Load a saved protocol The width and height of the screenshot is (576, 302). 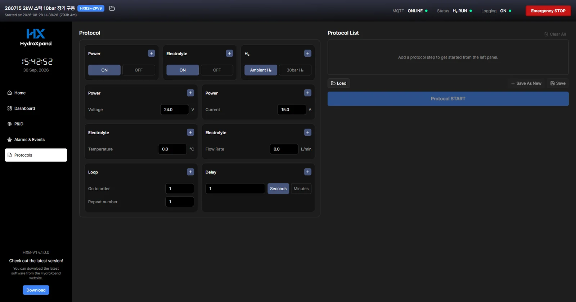pos(339,83)
